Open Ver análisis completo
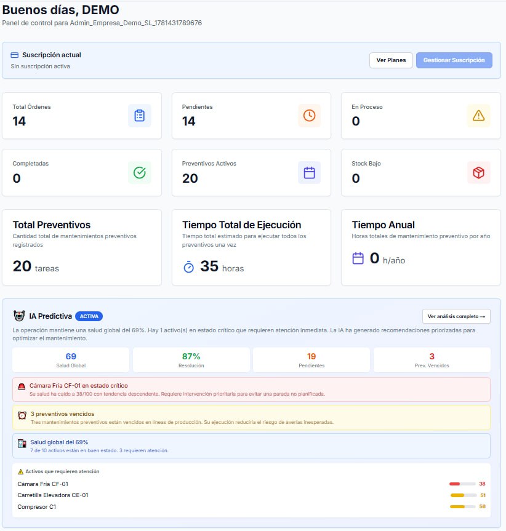The height and width of the screenshot is (531, 506). pos(456,316)
